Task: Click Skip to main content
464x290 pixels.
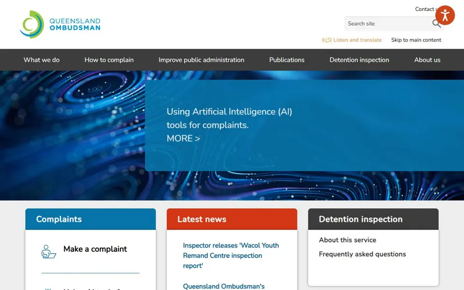Action: [416, 40]
